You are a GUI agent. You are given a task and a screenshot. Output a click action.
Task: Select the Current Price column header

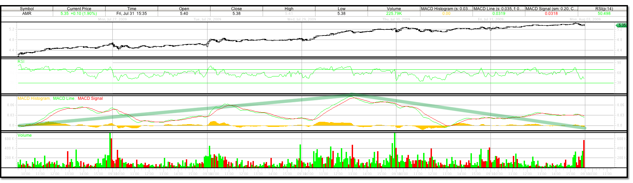pos(79,9)
